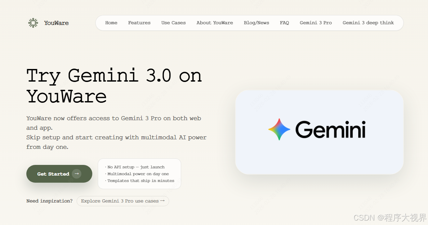The height and width of the screenshot is (225, 428).
Task: Click the paragraph starting "YouWare now offers access"
Action: tap(117, 132)
